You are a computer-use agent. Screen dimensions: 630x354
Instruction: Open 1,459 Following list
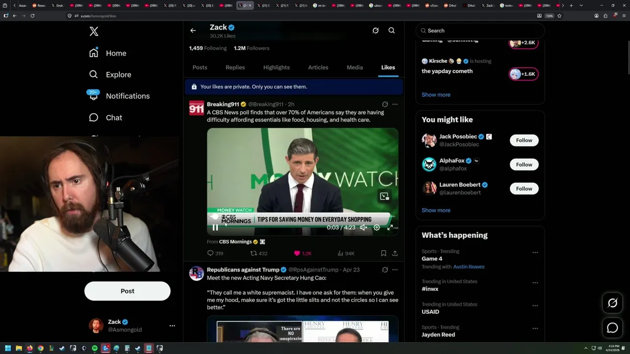click(x=208, y=48)
